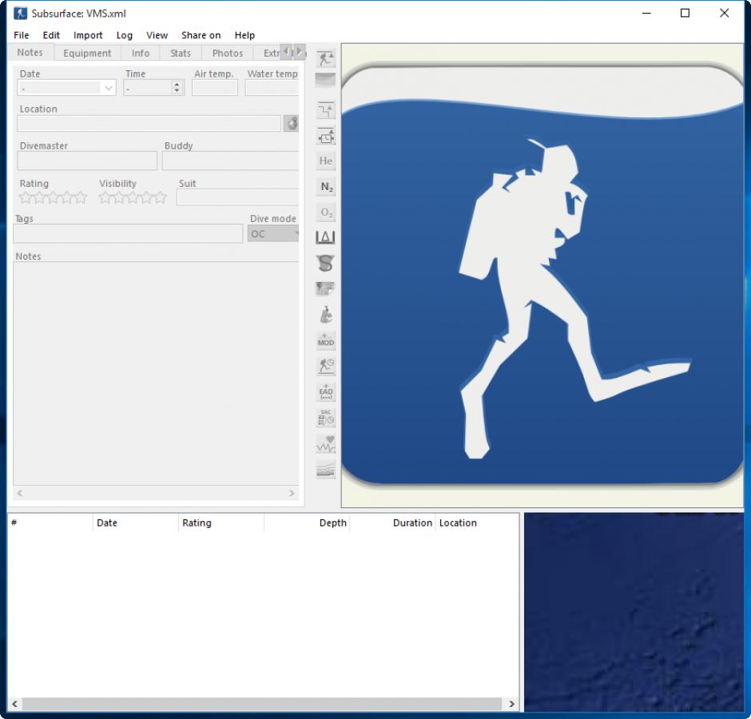The image size is (751, 719).
Task: Click the Location text field
Action: pos(149,123)
